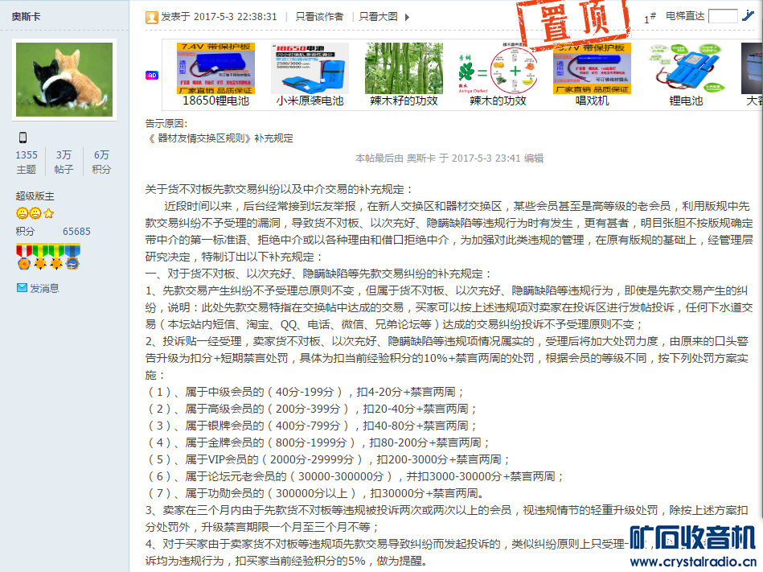Viewport: 763px width, 572px height.
Task: Click the purple AD badge icon
Action: tap(152, 75)
